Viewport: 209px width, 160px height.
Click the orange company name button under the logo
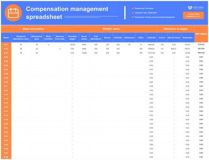click(x=194, y=15)
